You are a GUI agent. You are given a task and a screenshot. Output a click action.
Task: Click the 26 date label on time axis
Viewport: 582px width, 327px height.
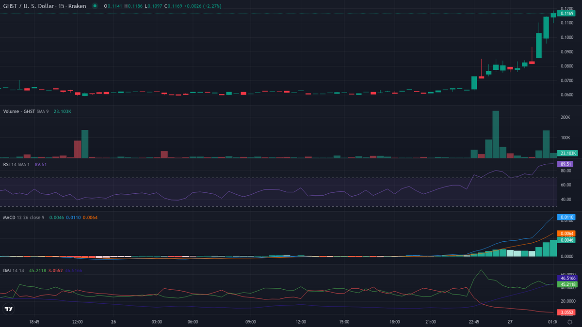tap(113, 321)
